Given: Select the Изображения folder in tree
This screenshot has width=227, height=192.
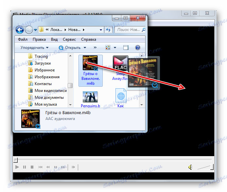Looking at the screenshot, I should coord(44,77).
